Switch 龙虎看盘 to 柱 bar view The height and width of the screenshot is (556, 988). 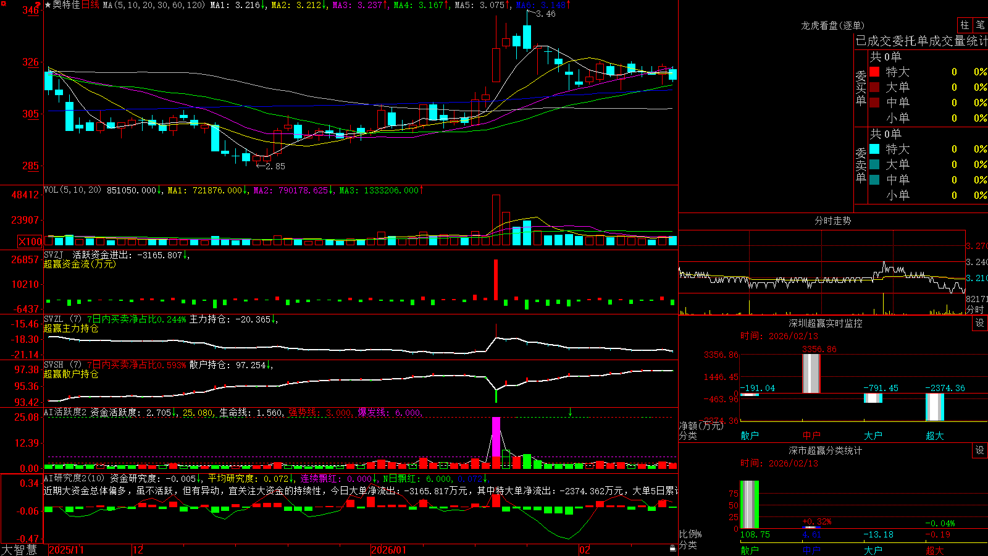tap(965, 25)
